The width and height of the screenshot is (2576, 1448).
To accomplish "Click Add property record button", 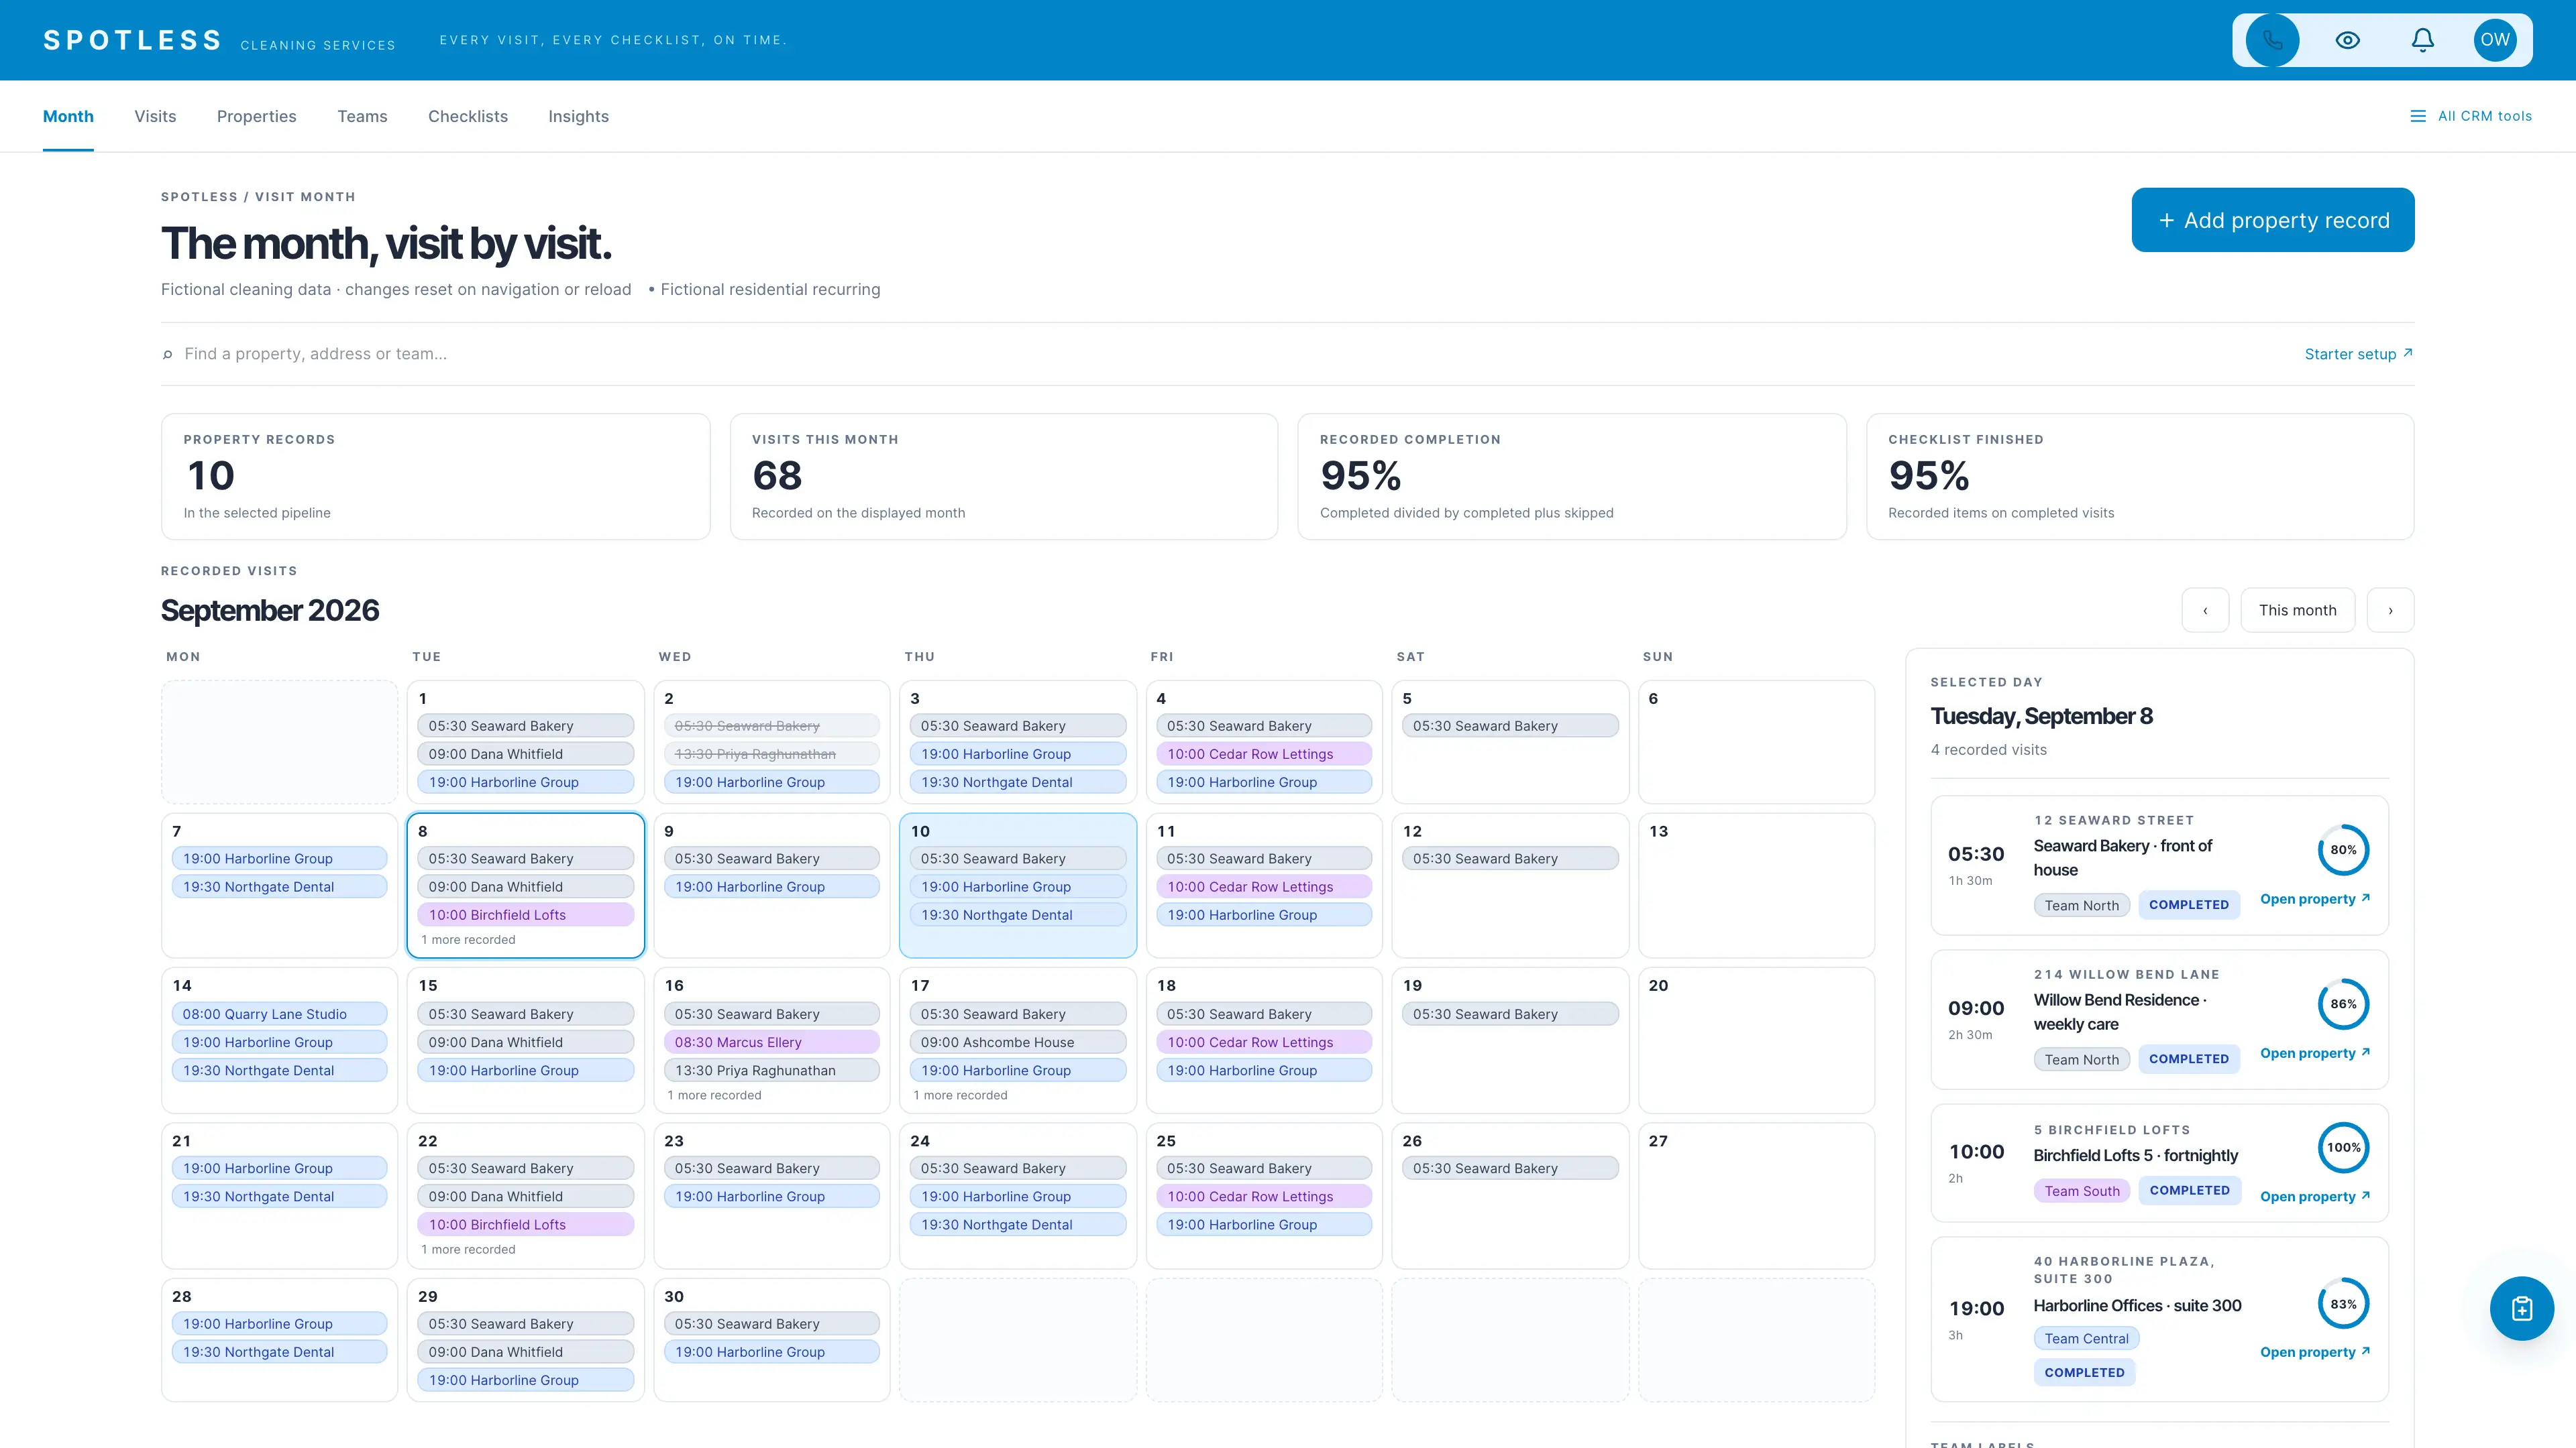I will click(x=2272, y=220).
